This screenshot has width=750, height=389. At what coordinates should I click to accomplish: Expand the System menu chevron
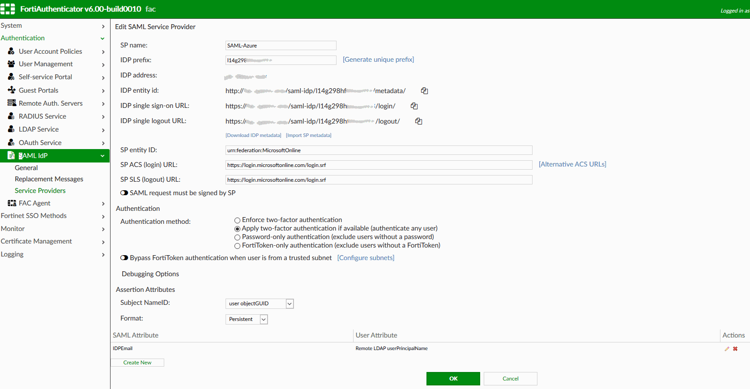click(x=103, y=26)
